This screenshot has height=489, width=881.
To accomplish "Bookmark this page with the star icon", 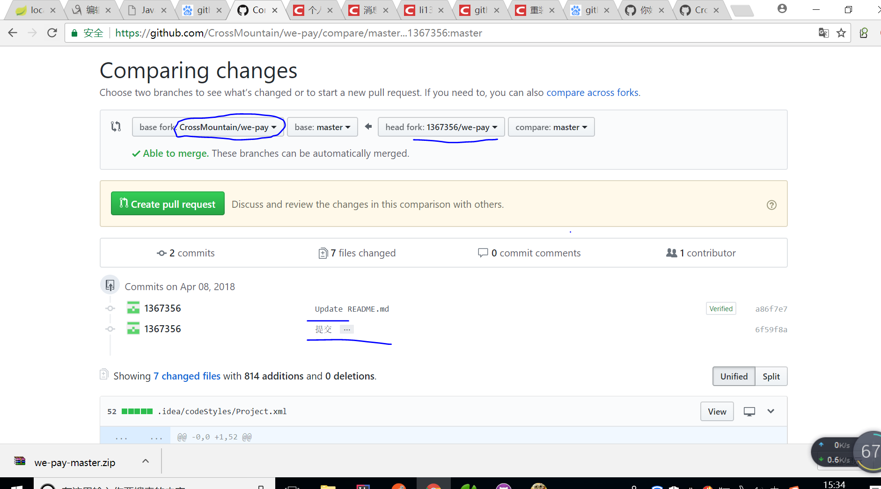I will 841,33.
